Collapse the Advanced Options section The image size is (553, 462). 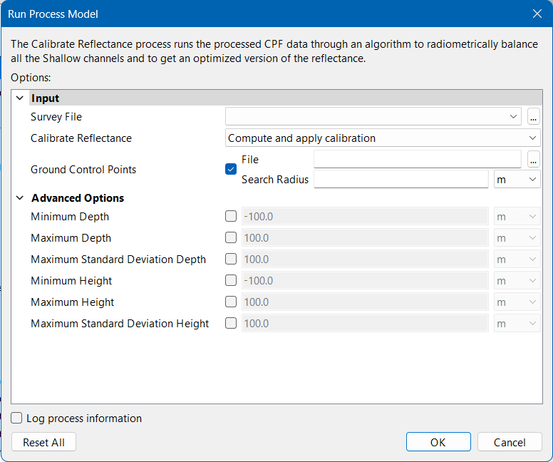(x=20, y=198)
